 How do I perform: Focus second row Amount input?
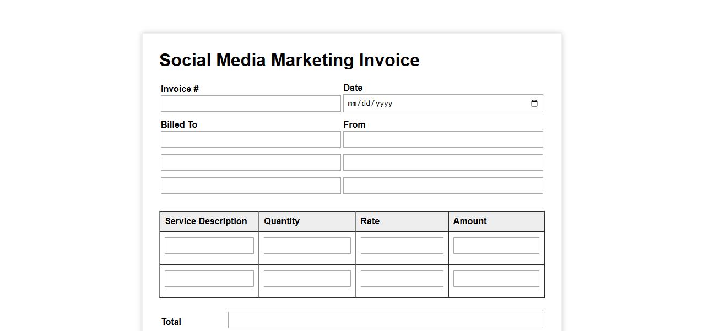(496, 279)
